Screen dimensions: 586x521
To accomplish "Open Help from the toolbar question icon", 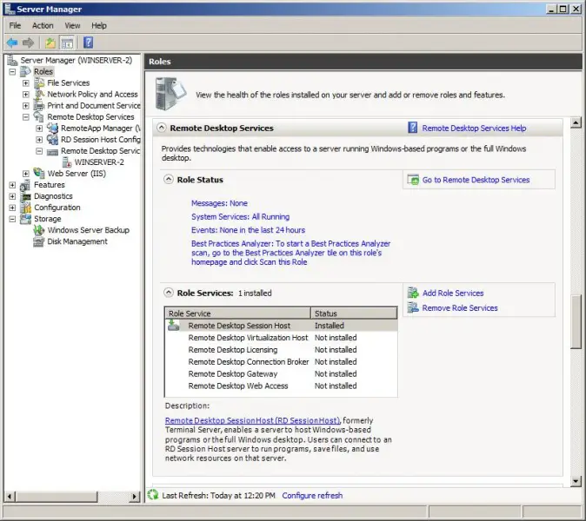I will point(88,43).
